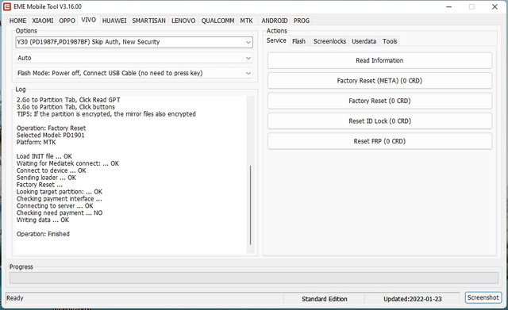
Task: Click the Reset FRP button
Action: pos(379,141)
